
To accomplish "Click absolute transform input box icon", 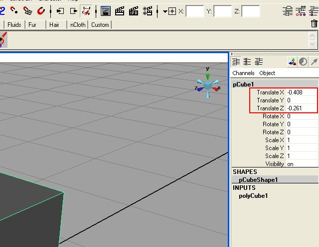I will [x=172, y=11].
